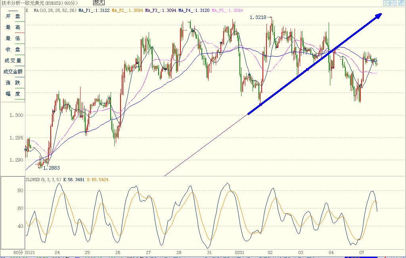The height and width of the screenshot is (258, 406).
Task: Click the 27 date on time axis
Action: (x=148, y=252)
